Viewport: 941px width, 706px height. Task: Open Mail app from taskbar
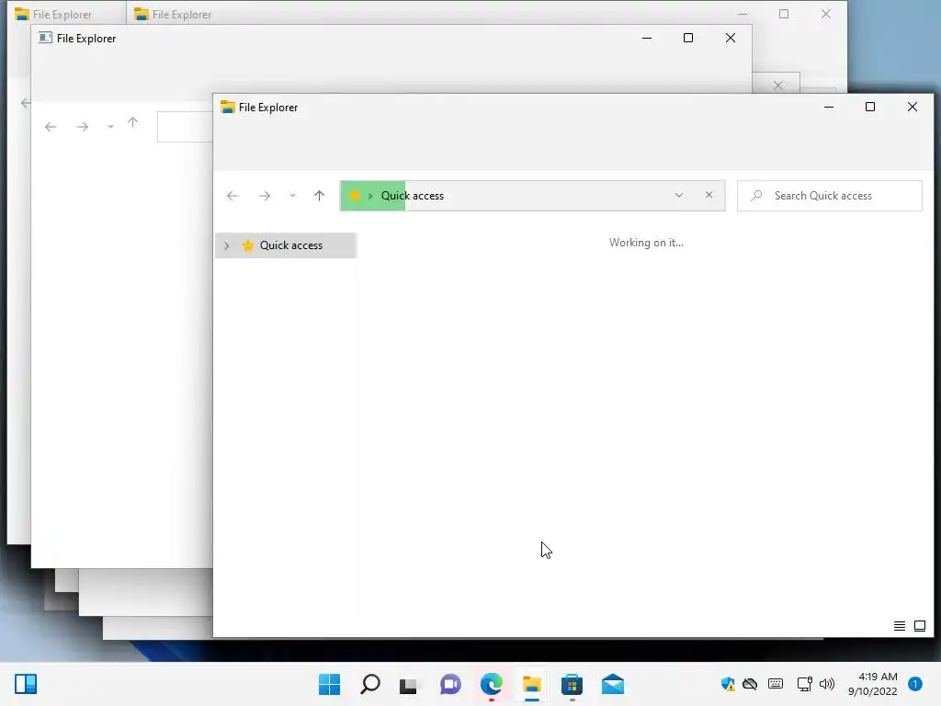pyautogui.click(x=613, y=684)
